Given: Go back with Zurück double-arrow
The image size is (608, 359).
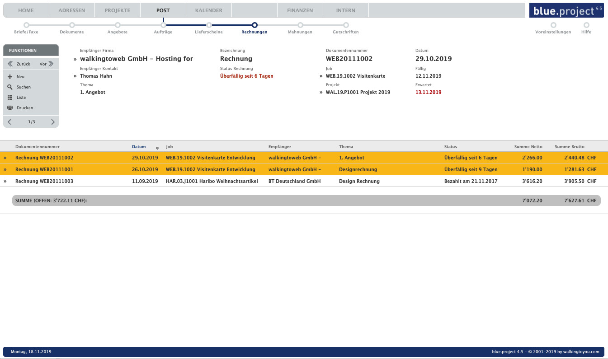Looking at the screenshot, I should click(10, 64).
